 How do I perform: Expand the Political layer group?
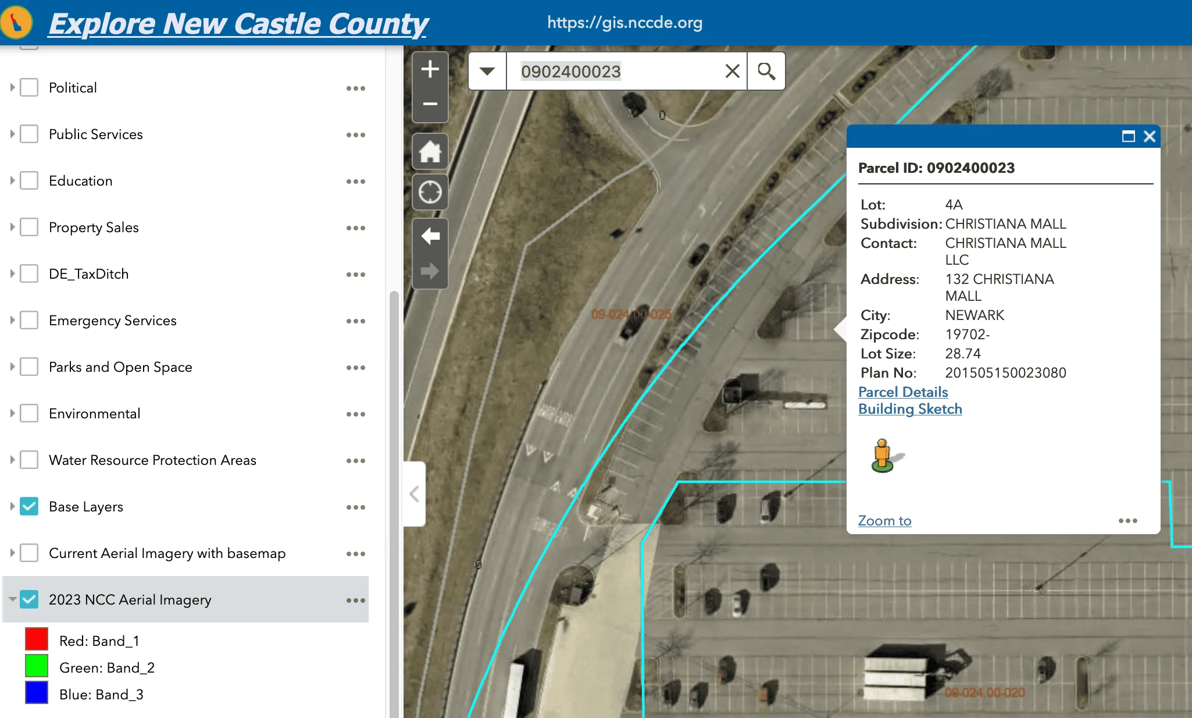[x=12, y=87]
